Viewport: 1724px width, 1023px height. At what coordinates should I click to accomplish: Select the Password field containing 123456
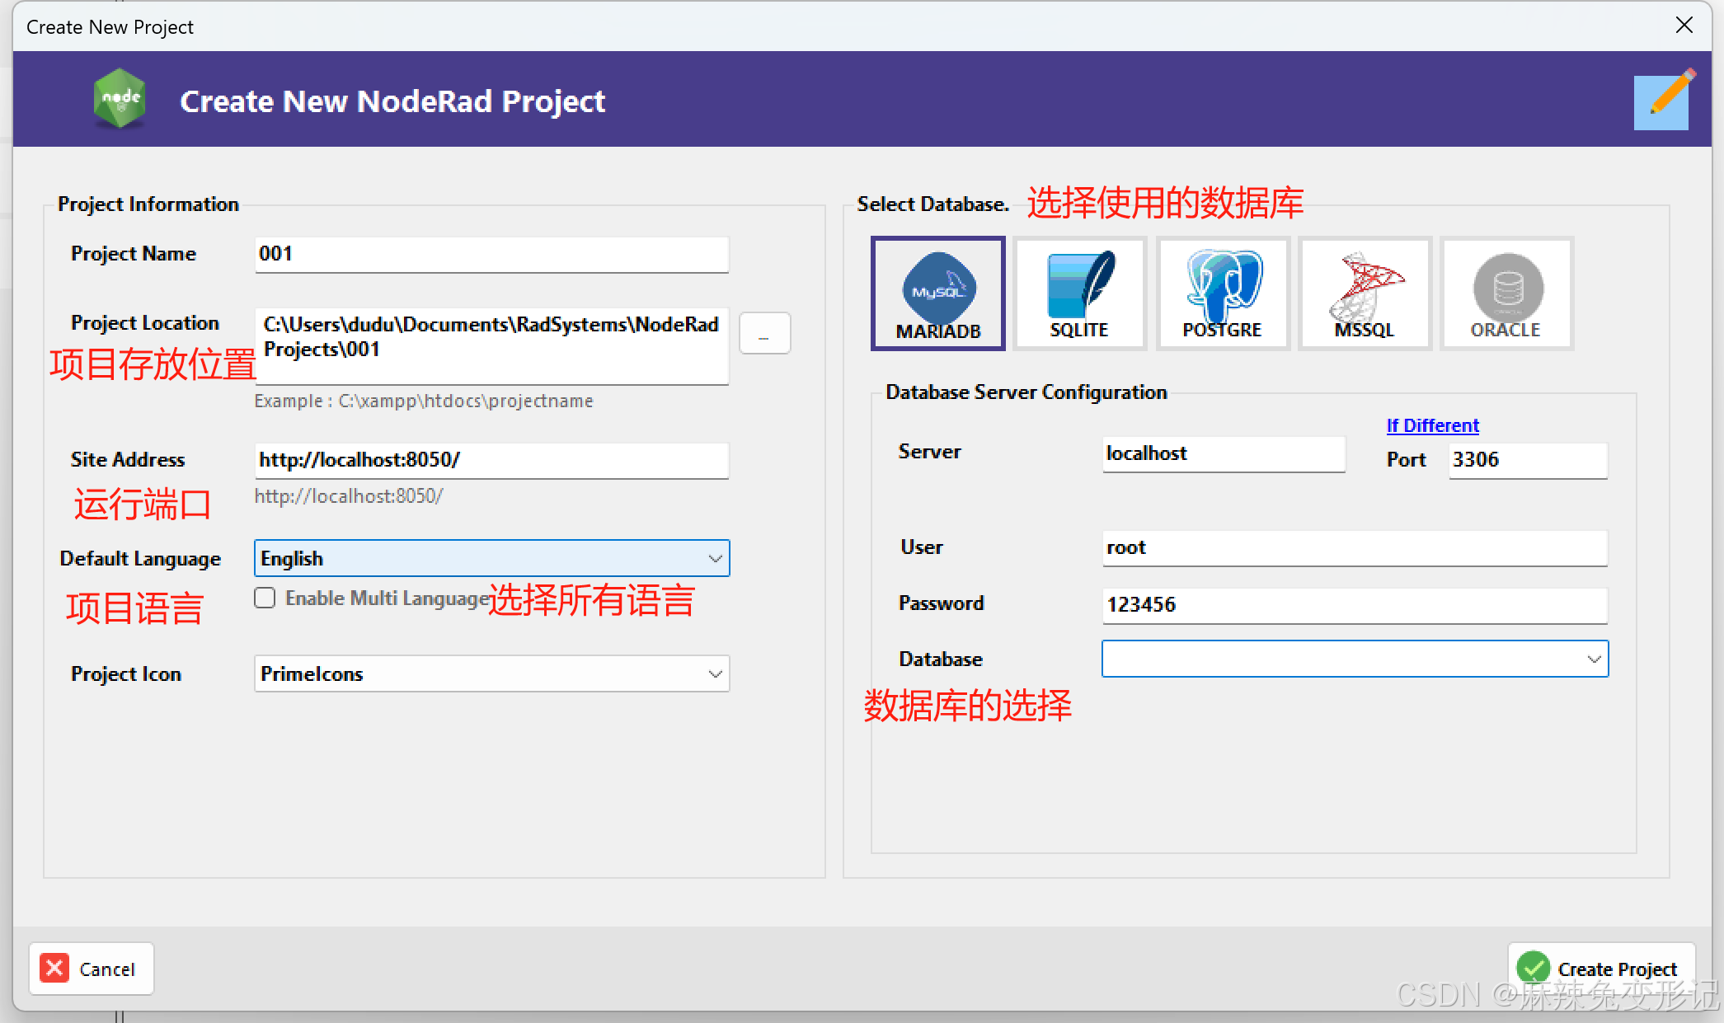1354,605
